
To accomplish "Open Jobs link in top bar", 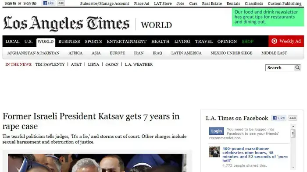I will click(180, 4).
